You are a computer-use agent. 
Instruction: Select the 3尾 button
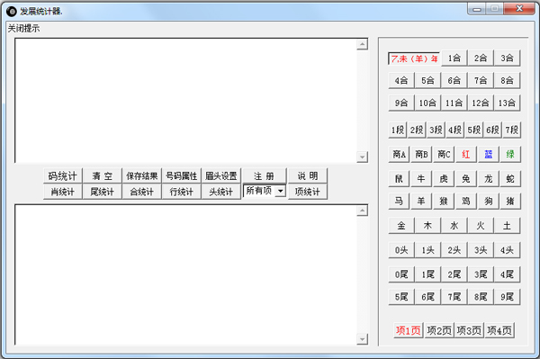point(481,274)
